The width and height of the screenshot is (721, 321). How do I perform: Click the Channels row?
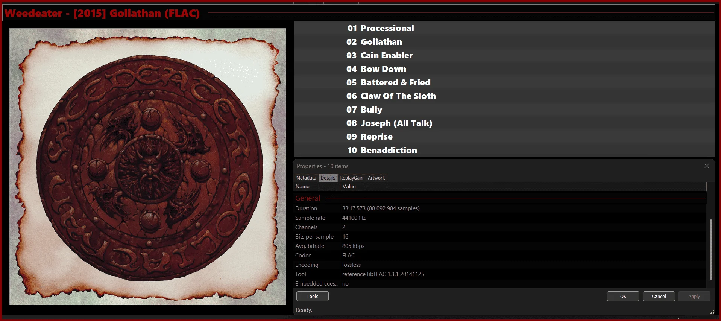(x=500, y=227)
